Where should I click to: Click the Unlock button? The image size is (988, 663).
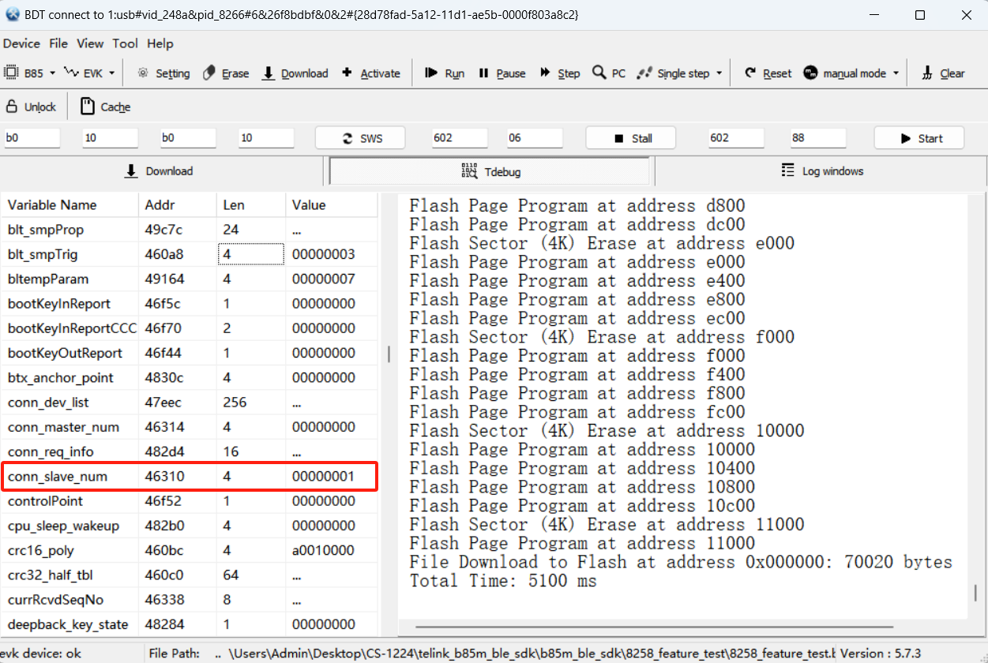pyautogui.click(x=32, y=107)
